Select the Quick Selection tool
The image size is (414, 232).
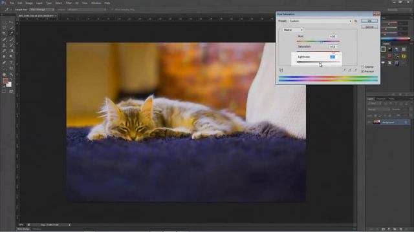tap(11, 28)
